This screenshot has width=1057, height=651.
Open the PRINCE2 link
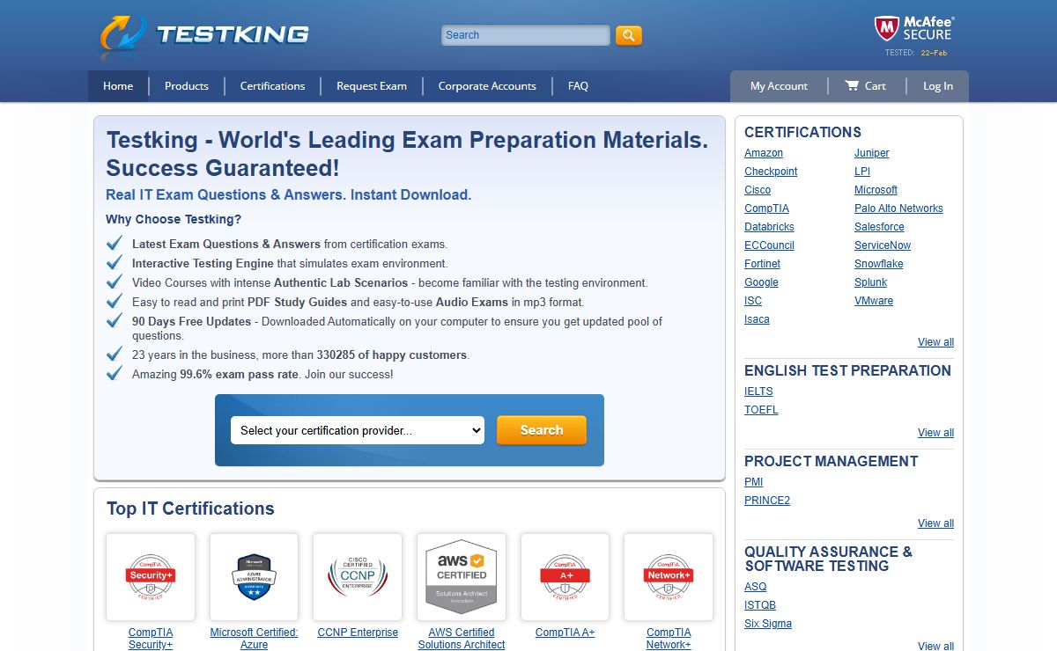(767, 501)
